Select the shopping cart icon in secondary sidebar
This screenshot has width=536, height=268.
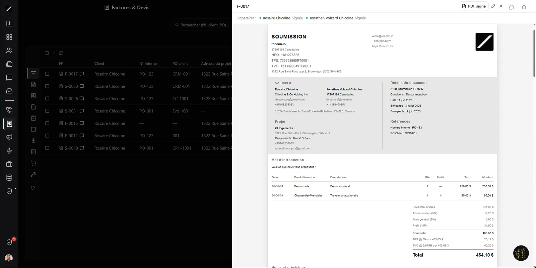tap(33, 163)
